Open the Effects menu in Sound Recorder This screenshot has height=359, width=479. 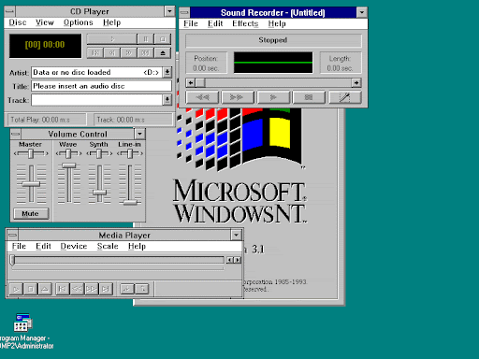pos(245,23)
